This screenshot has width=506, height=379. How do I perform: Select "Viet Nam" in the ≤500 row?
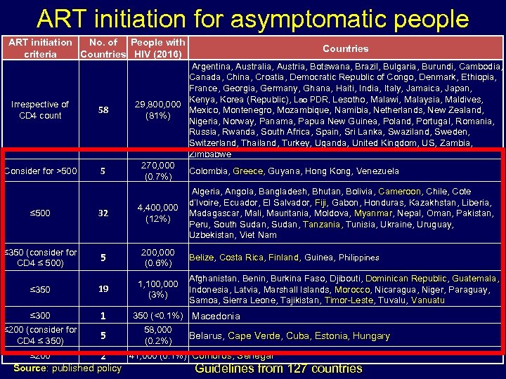click(x=258, y=235)
